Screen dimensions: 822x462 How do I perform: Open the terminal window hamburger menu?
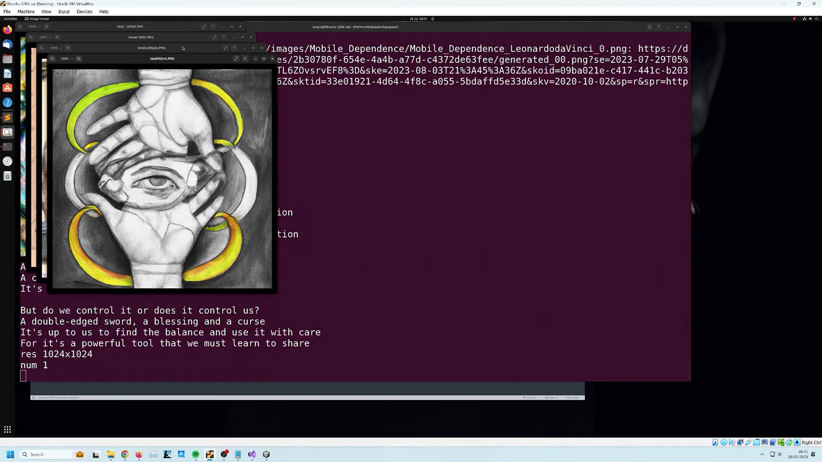658,27
